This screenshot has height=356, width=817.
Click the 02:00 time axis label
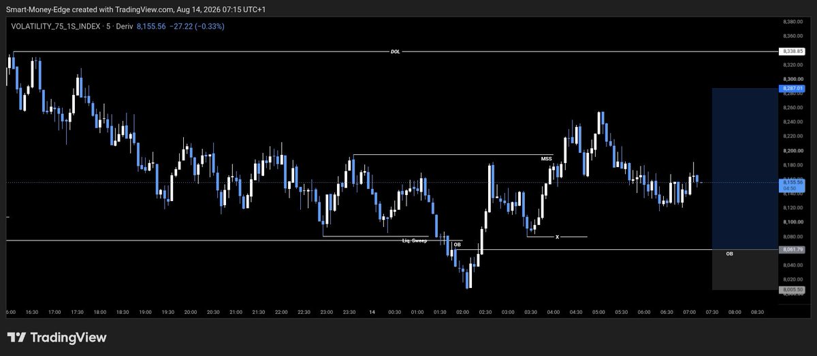[x=462, y=312]
